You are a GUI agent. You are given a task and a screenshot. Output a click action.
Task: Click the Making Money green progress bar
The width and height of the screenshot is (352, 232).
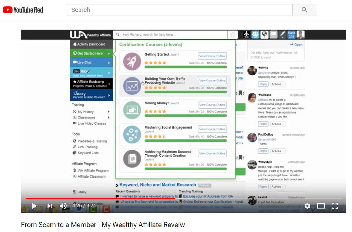[x=186, y=116]
